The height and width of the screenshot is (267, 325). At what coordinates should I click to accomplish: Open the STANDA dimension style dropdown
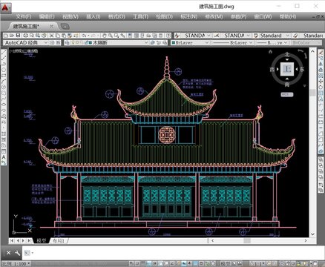[x=249, y=36]
